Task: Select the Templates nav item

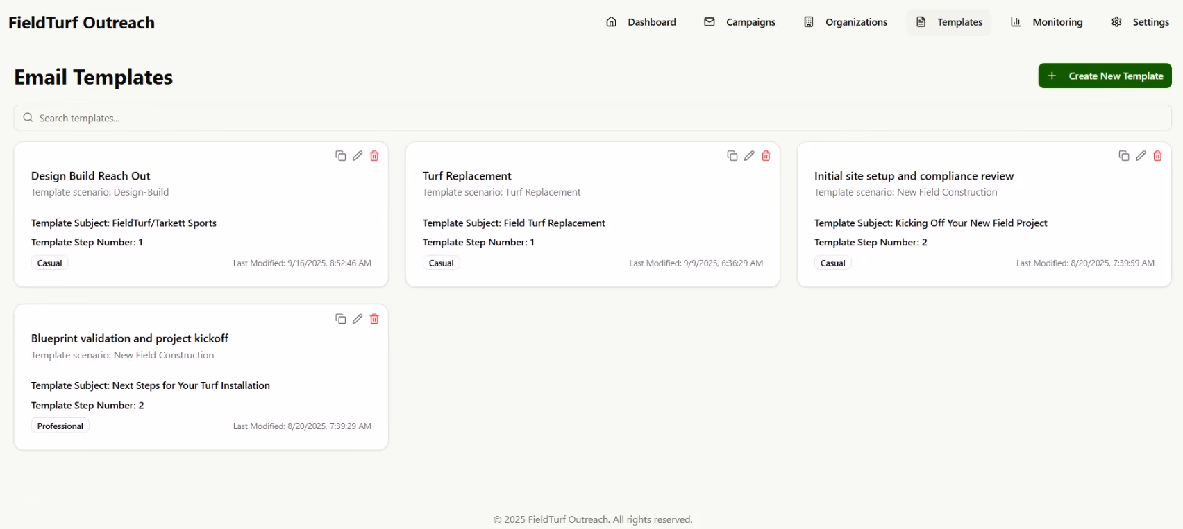Action: pyautogui.click(x=949, y=22)
